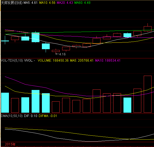This screenshot has width=154, height=147.
Task: Open the DMA(10,50,10) indicator label
Action: [x=12, y=116]
